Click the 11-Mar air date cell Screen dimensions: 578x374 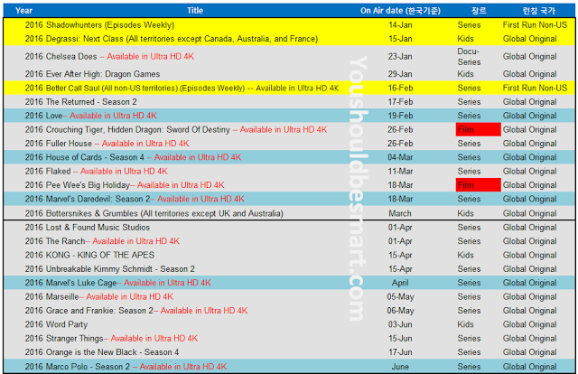coord(400,172)
